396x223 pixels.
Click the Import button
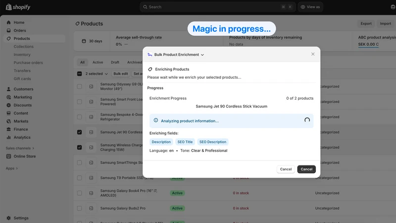pyautogui.click(x=386, y=23)
